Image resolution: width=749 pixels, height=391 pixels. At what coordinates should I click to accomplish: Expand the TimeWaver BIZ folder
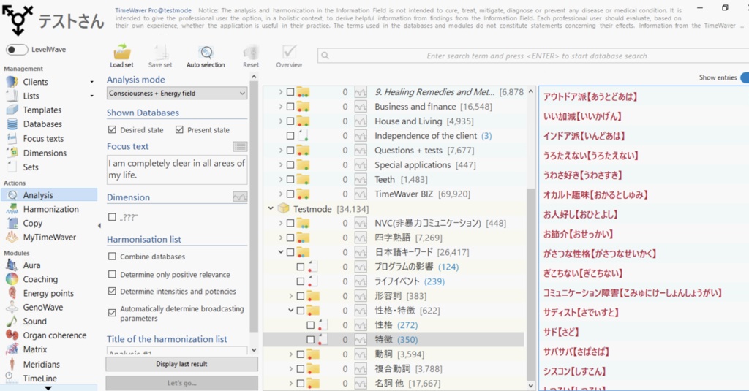[x=281, y=194]
